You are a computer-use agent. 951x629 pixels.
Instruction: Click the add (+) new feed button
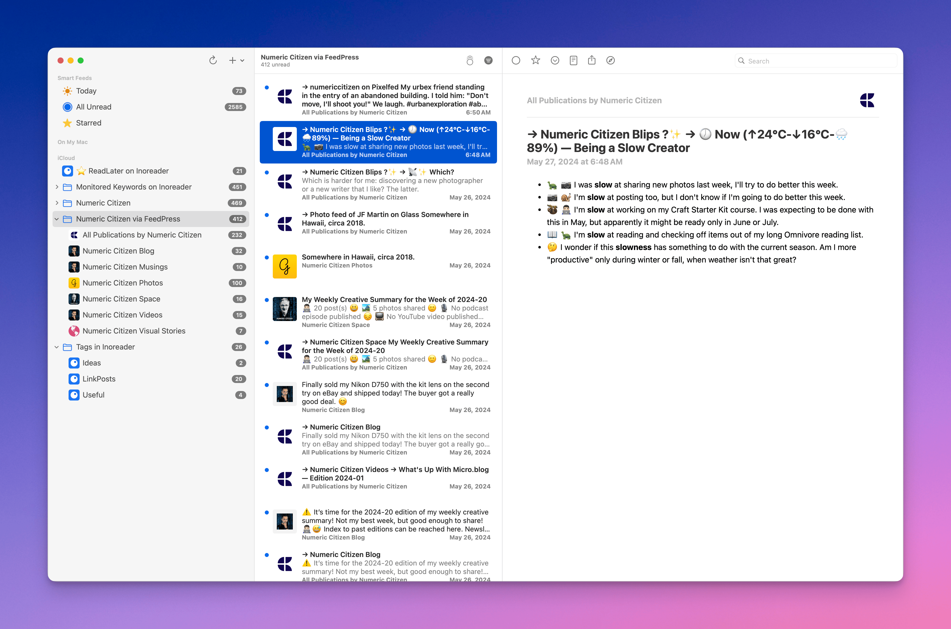click(x=232, y=60)
